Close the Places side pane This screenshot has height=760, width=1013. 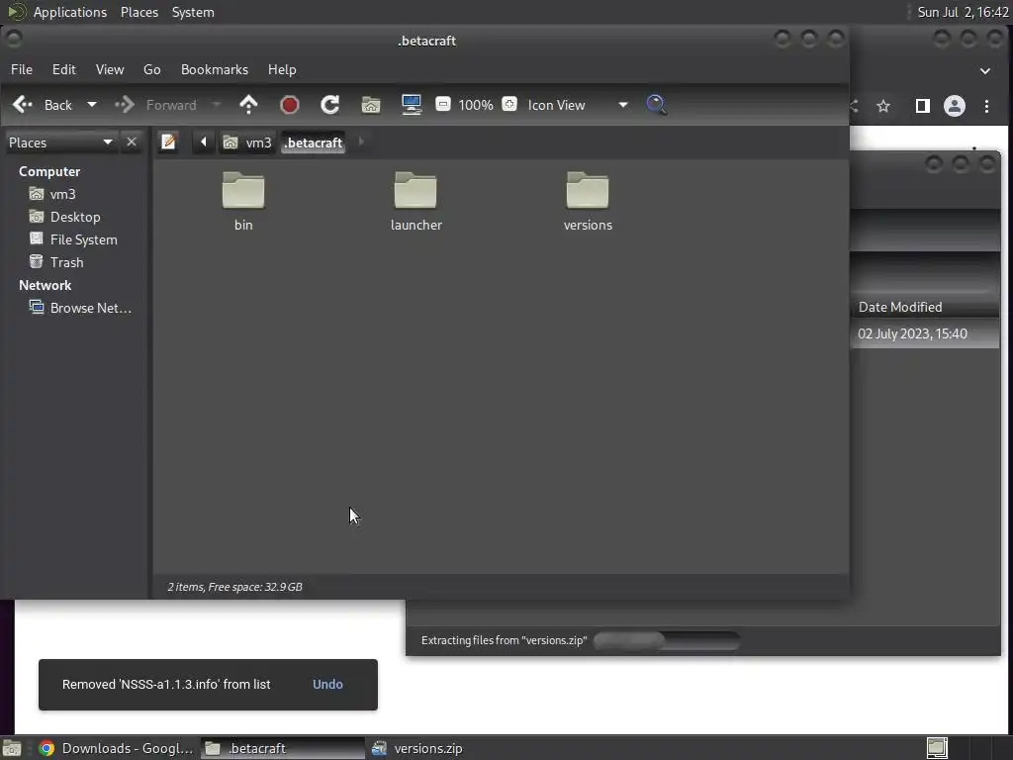132,142
